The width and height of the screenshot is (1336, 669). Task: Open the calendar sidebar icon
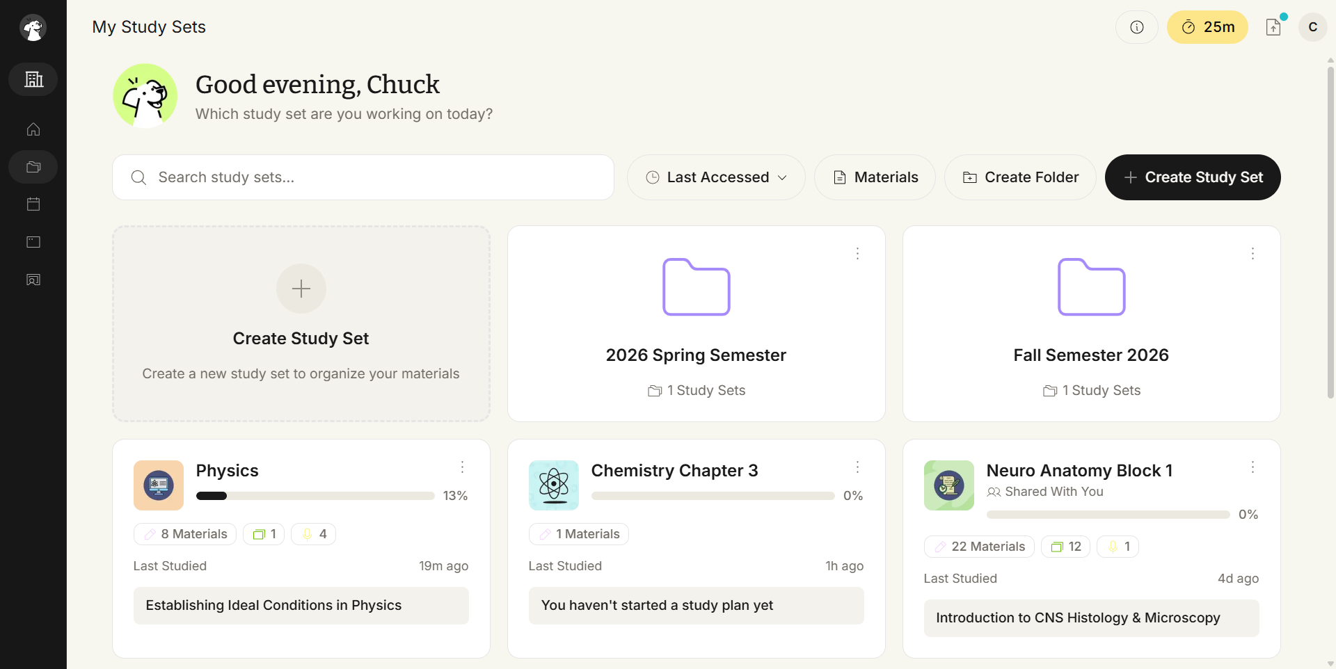[x=33, y=204]
